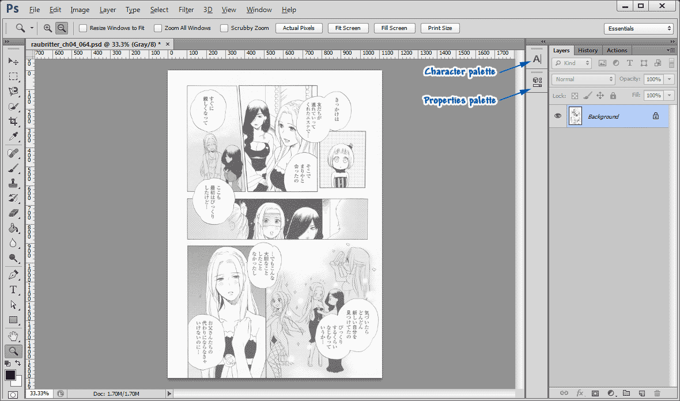Select the Zoom tool in toolbox
This screenshot has height=401, width=680.
coord(13,351)
